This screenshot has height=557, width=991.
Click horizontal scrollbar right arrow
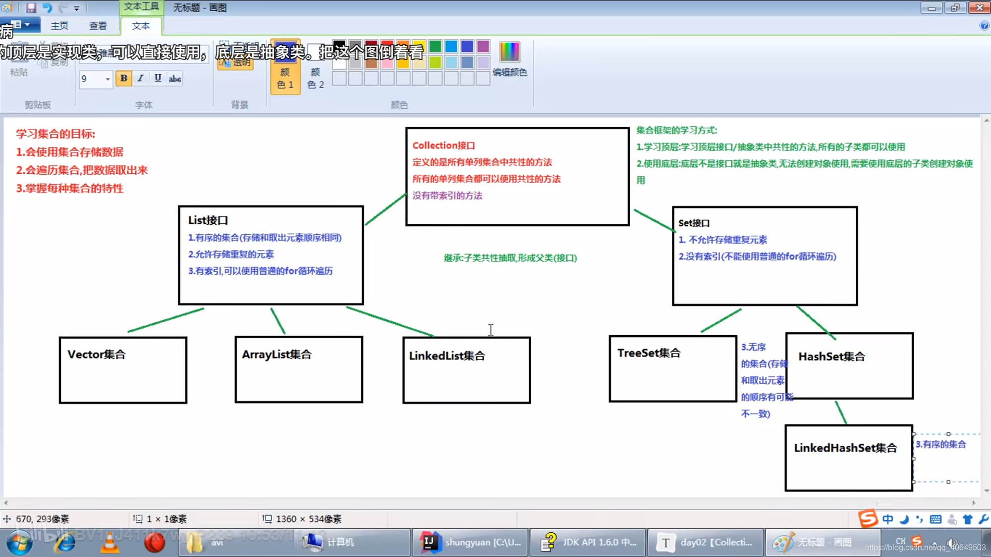point(974,503)
